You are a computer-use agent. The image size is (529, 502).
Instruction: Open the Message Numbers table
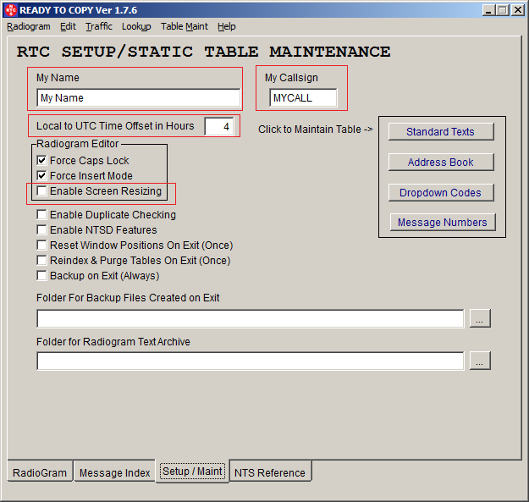(x=443, y=223)
